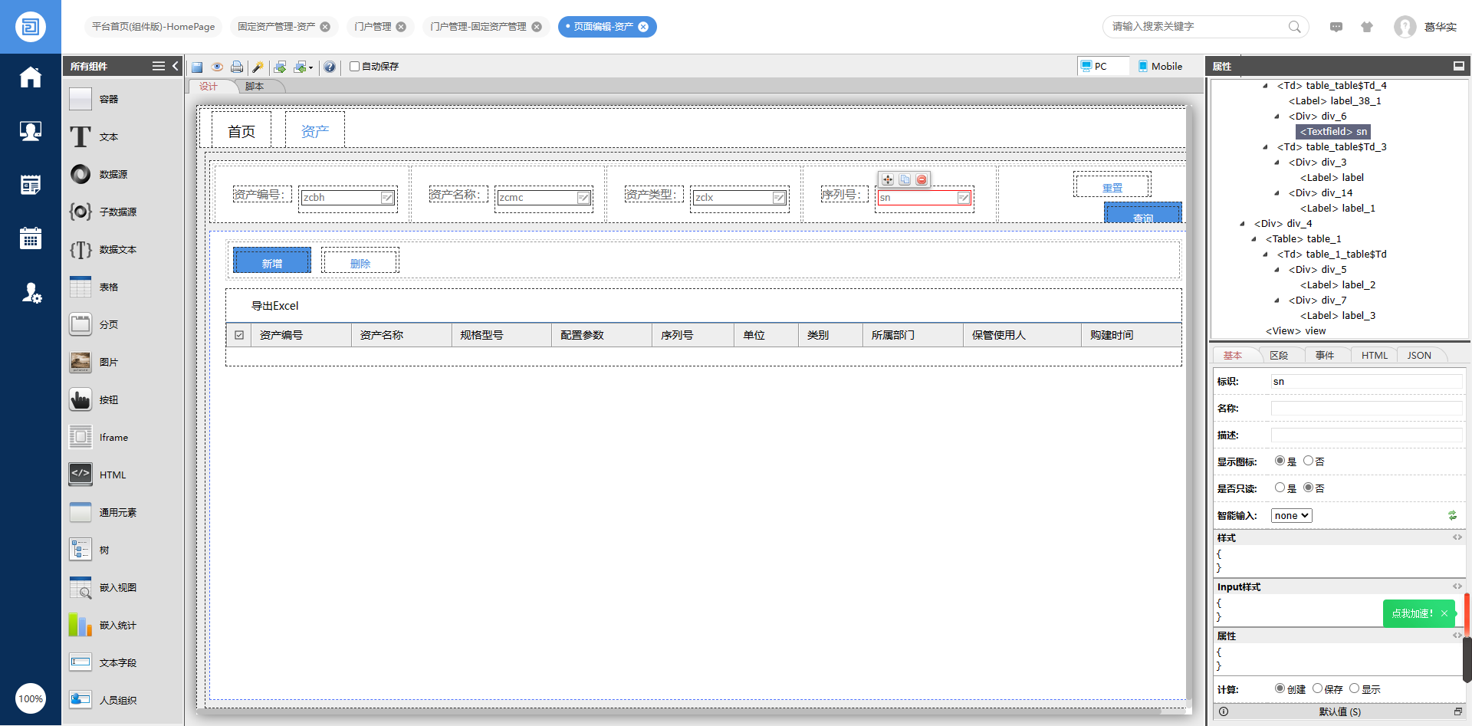Image resolution: width=1472 pixels, height=726 pixels.
Task: Toggle the table header select-all checkbox
Action: coord(239,335)
